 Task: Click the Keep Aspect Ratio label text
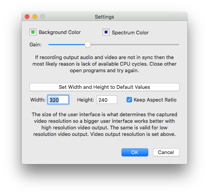click(155, 100)
